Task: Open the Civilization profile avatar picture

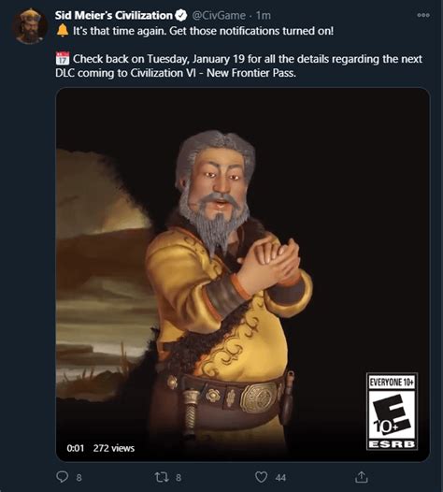Action: pyautogui.click(x=30, y=26)
